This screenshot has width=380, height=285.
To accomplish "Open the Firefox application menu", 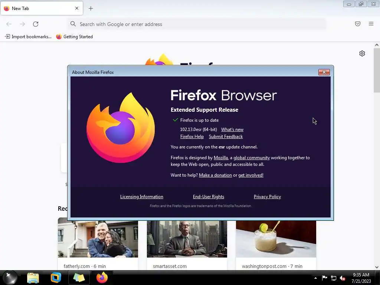I will (x=371, y=24).
